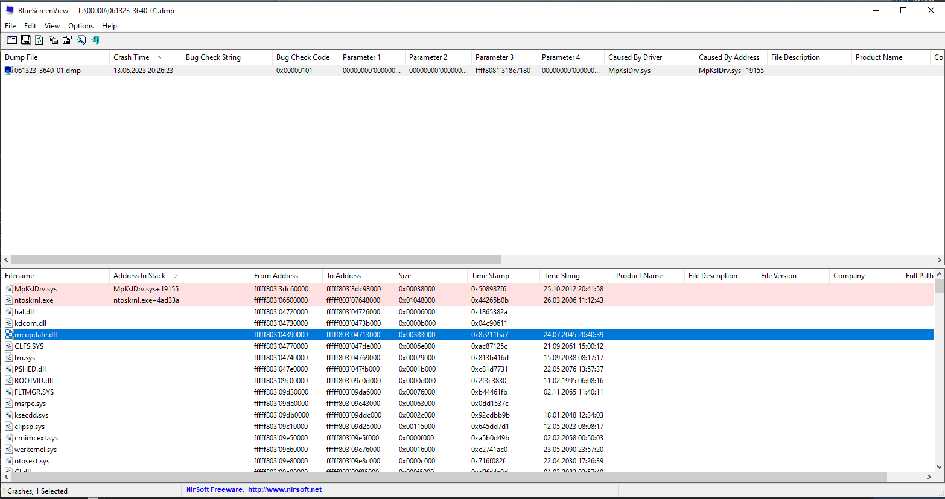945x499 pixels.
Task: Select the mcupdate.dll row
Action: pyautogui.click(x=468, y=335)
